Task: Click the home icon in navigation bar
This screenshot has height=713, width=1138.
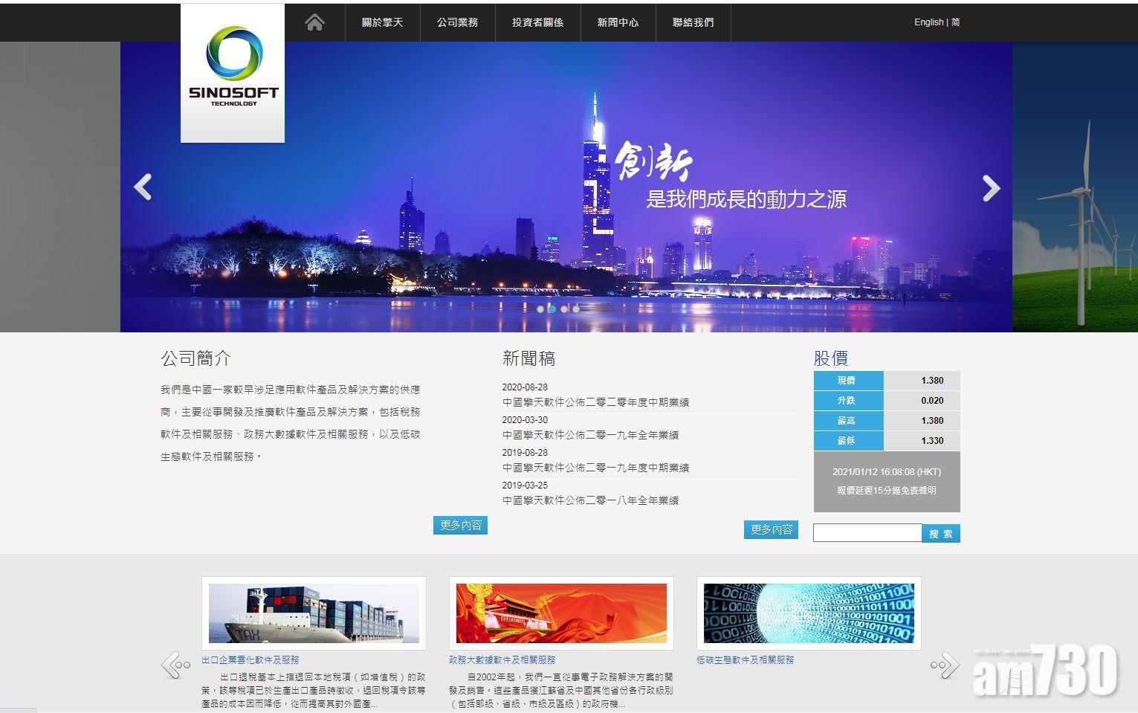Action: tap(314, 22)
